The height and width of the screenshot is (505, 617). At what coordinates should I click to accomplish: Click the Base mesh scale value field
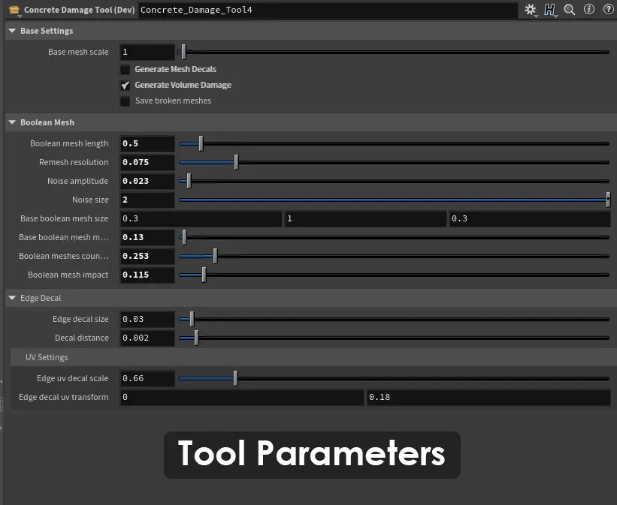pos(147,52)
